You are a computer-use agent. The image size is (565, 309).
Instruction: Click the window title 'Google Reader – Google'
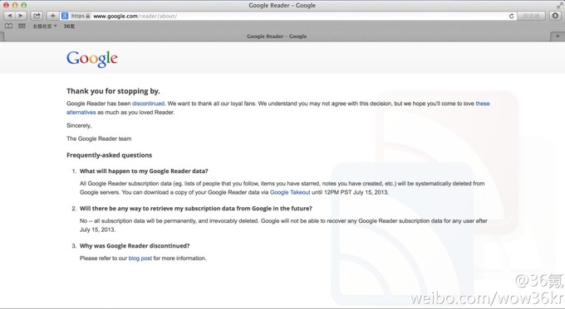(282, 6)
